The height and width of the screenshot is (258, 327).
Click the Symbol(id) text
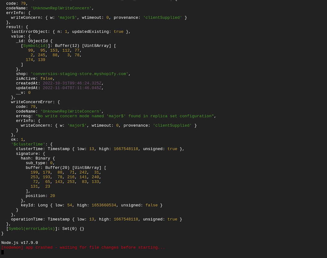pos(35,46)
